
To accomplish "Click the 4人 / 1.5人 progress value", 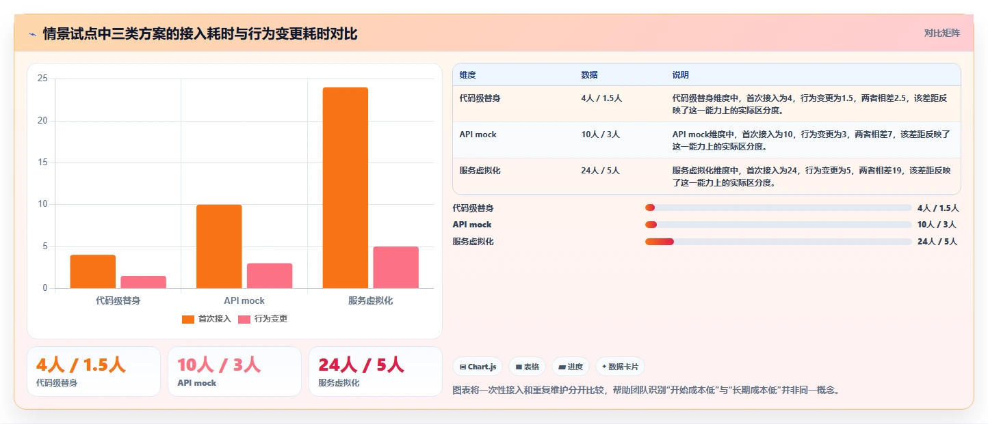I will (938, 208).
